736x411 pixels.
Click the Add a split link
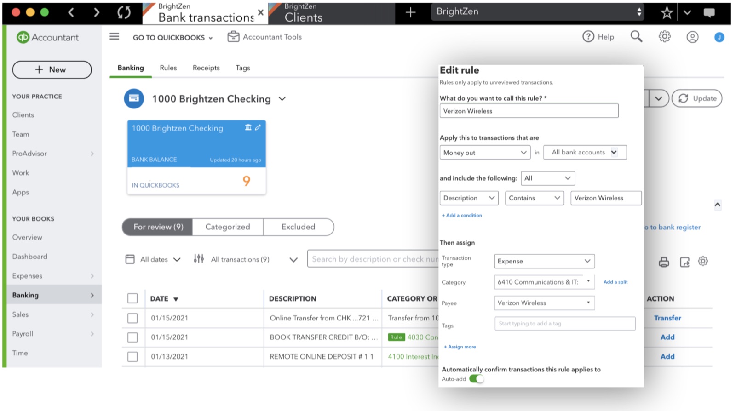(615, 282)
